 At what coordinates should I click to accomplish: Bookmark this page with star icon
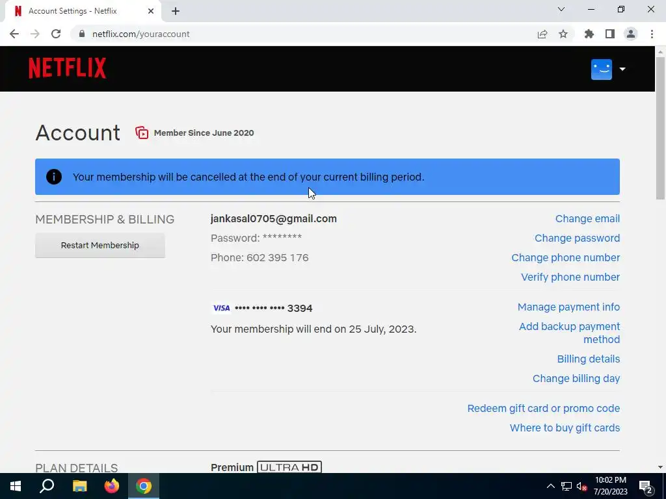[563, 34]
